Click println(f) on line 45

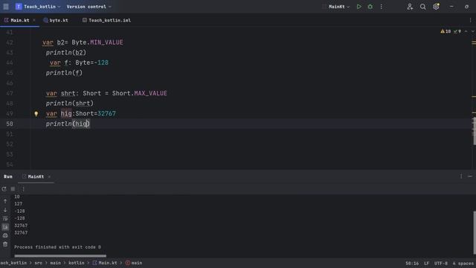(x=64, y=73)
